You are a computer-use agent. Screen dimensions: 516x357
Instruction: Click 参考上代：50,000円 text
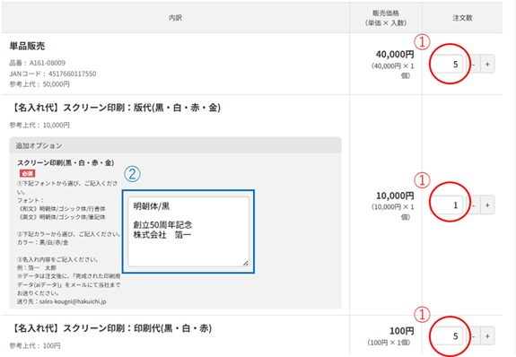pyautogui.click(x=39, y=84)
